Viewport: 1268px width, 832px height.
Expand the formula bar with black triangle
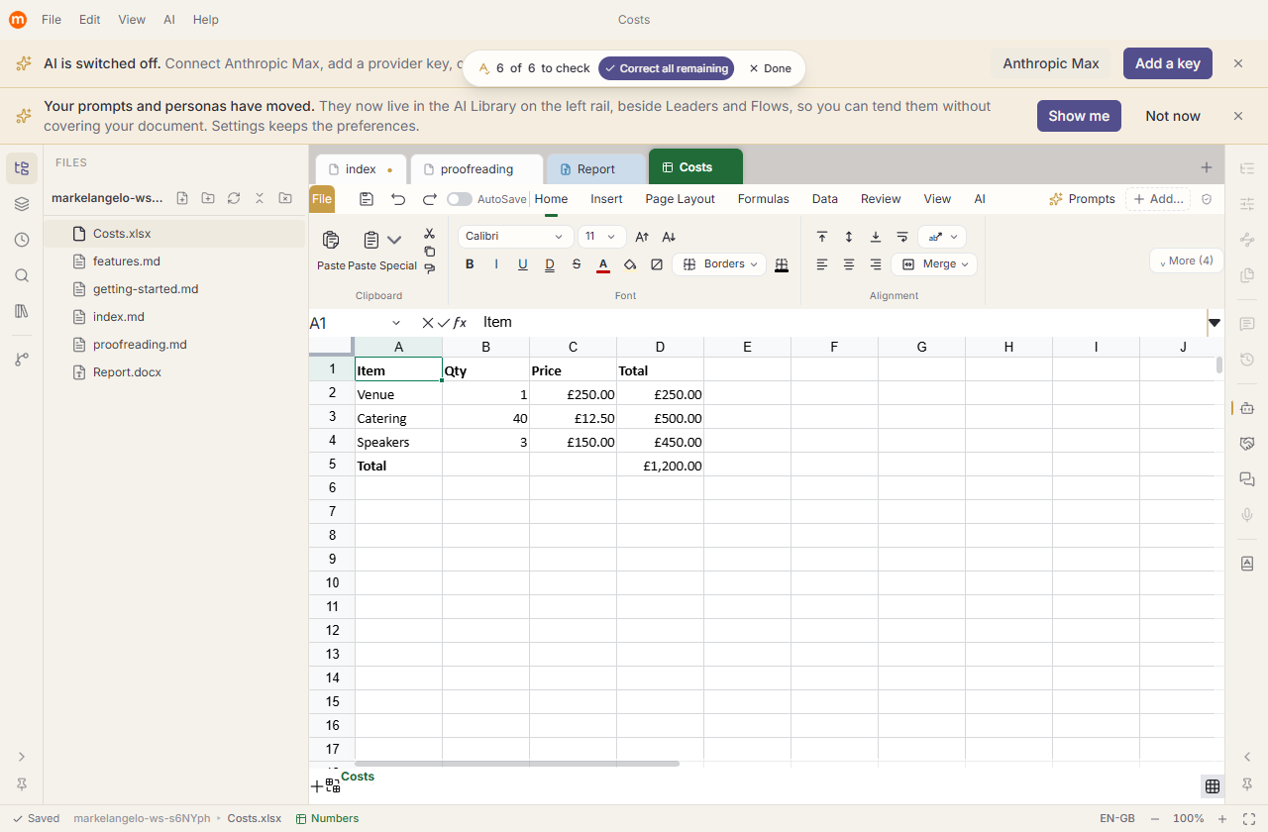(x=1215, y=323)
